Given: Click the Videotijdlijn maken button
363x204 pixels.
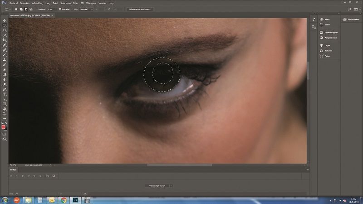Looking at the screenshot, I should pyautogui.click(x=157, y=185).
